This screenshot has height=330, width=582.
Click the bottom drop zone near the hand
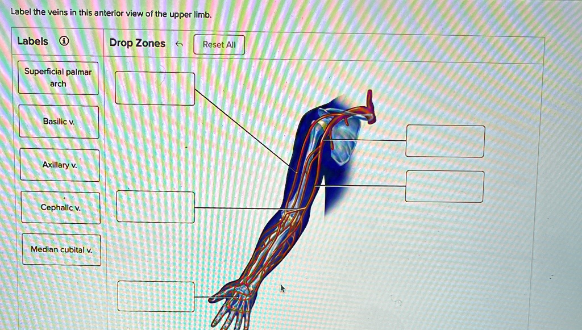click(156, 296)
